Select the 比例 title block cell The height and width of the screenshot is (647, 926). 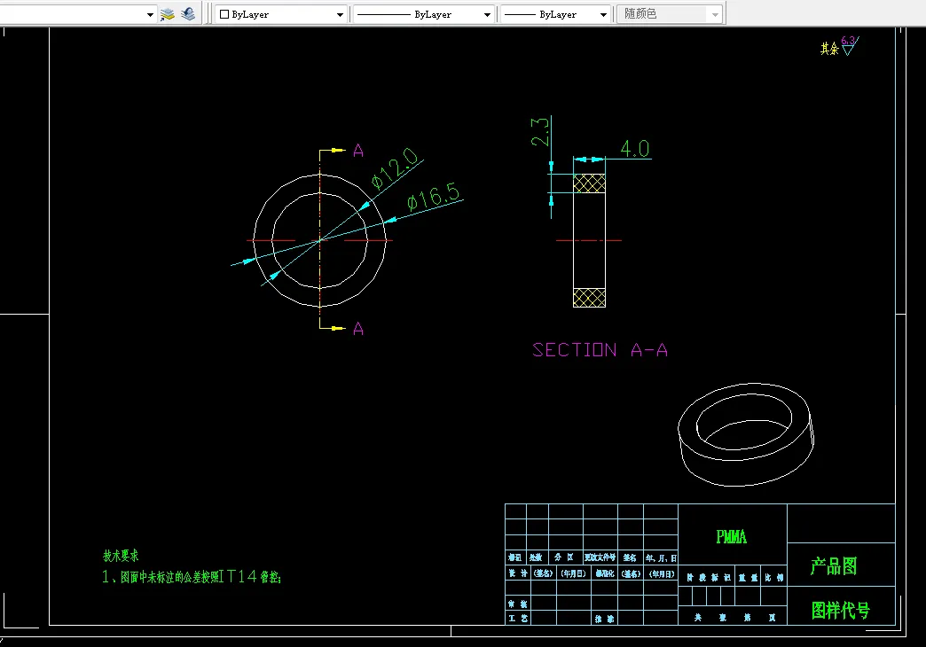(774, 577)
